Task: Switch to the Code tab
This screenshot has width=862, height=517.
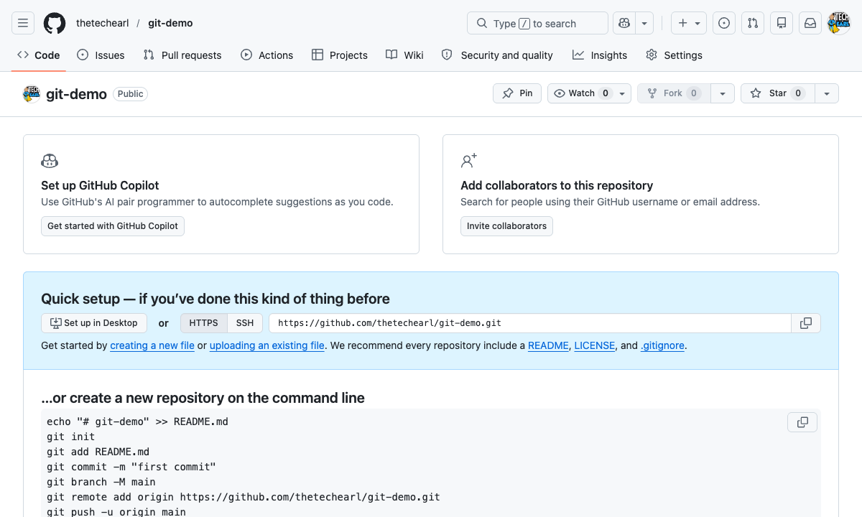Action: point(39,55)
